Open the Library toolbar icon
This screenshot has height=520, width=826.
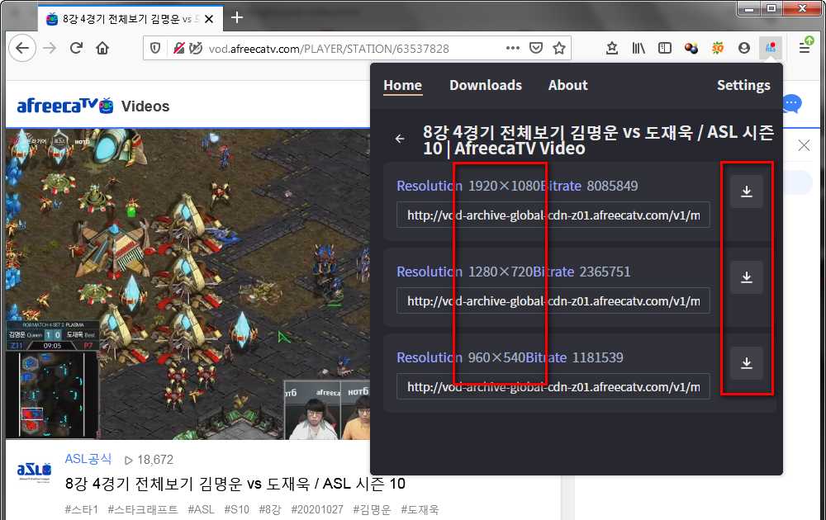tap(638, 49)
